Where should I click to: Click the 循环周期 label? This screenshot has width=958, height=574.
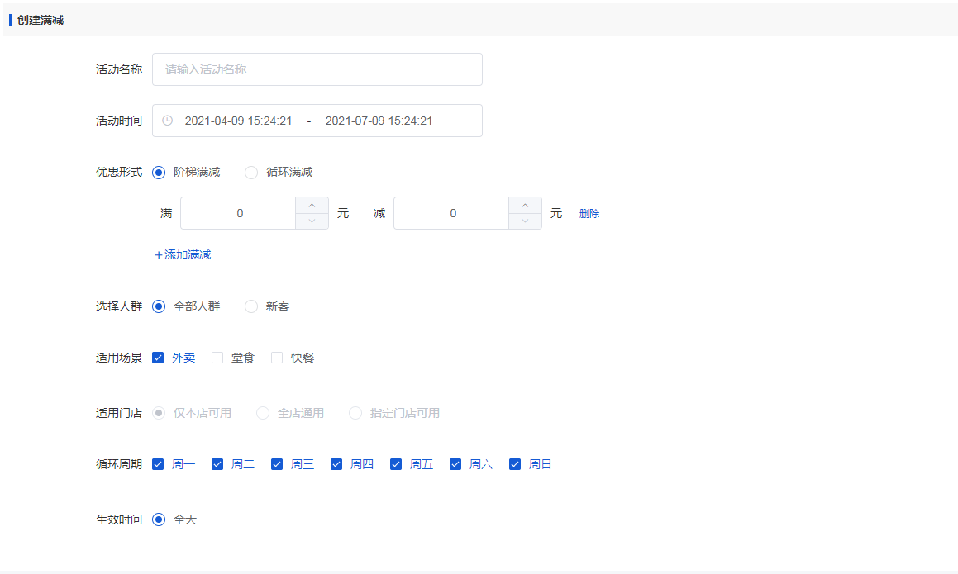point(118,465)
